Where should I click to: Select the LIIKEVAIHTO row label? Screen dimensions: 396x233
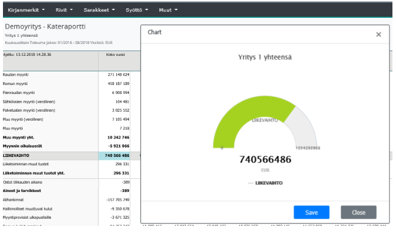tap(16, 156)
